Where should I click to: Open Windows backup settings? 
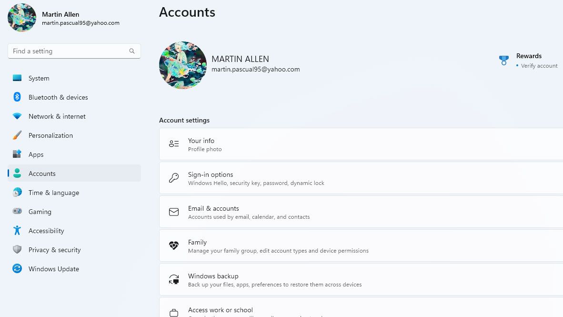coord(361,279)
